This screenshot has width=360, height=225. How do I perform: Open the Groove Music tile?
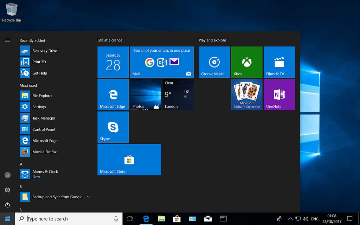click(x=214, y=62)
